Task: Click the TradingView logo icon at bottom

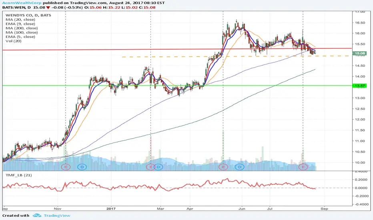Action: [37, 216]
